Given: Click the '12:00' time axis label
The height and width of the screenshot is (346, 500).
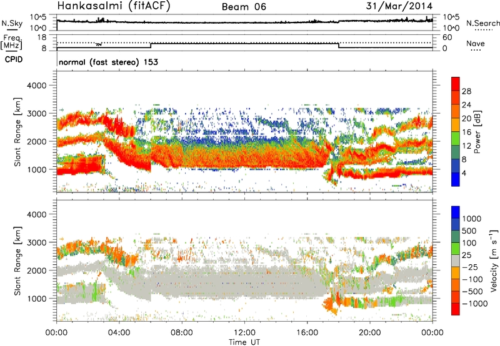Looking at the screenshot, I should [244, 333].
